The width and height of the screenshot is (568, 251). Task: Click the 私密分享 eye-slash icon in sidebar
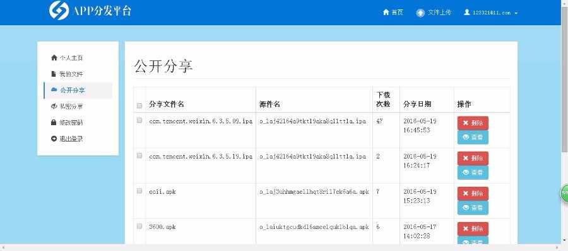point(54,106)
